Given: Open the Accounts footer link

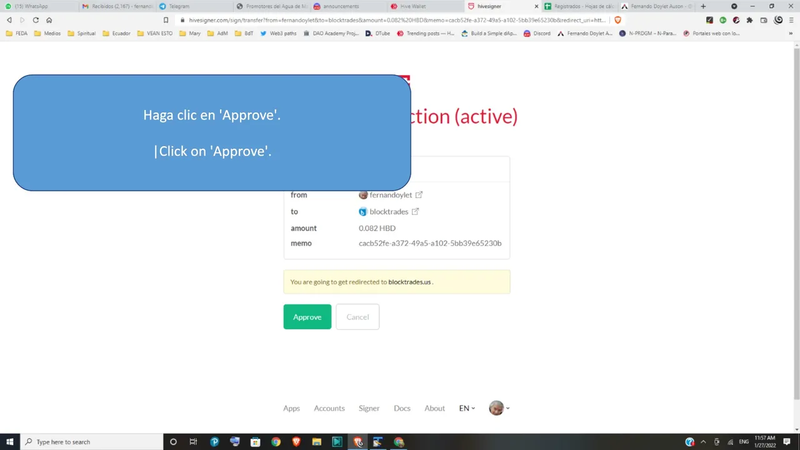Looking at the screenshot, I should point(329,408).
